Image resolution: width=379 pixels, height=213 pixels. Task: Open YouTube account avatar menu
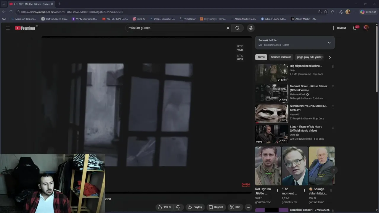[x=366, y=28]
